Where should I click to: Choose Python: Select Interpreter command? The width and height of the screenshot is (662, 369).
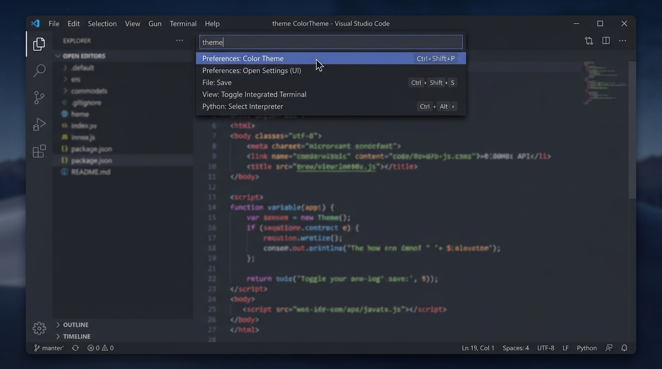(331, 107)
